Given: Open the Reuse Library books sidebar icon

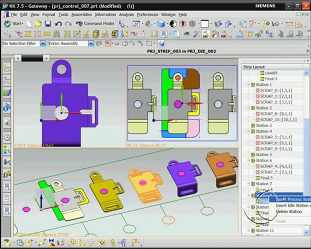Looking at the screenshot, I should tap(7, 92).
